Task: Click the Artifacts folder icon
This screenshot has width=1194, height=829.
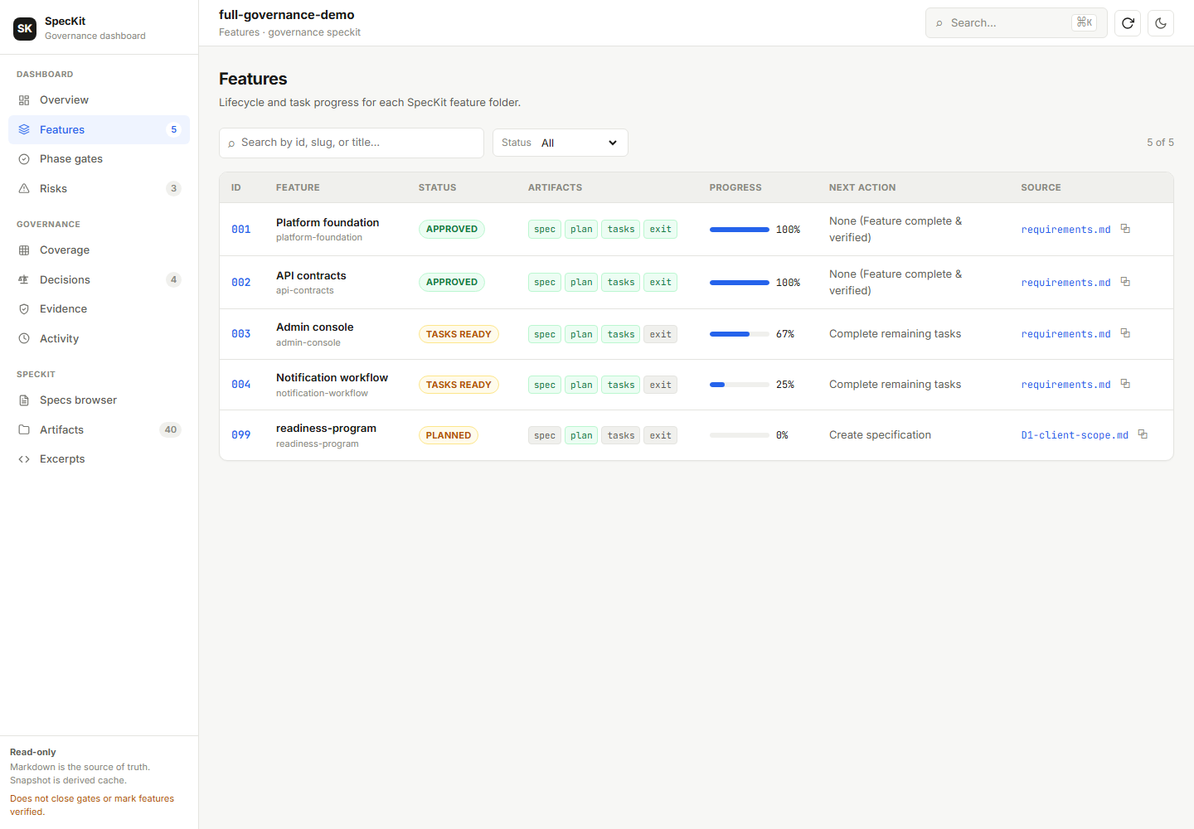Action: pos(24,429)
